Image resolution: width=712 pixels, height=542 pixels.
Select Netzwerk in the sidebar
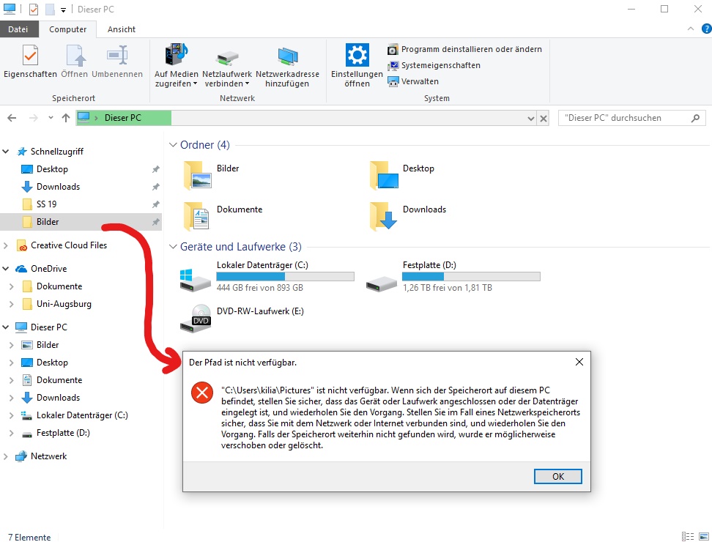[48, 456]
